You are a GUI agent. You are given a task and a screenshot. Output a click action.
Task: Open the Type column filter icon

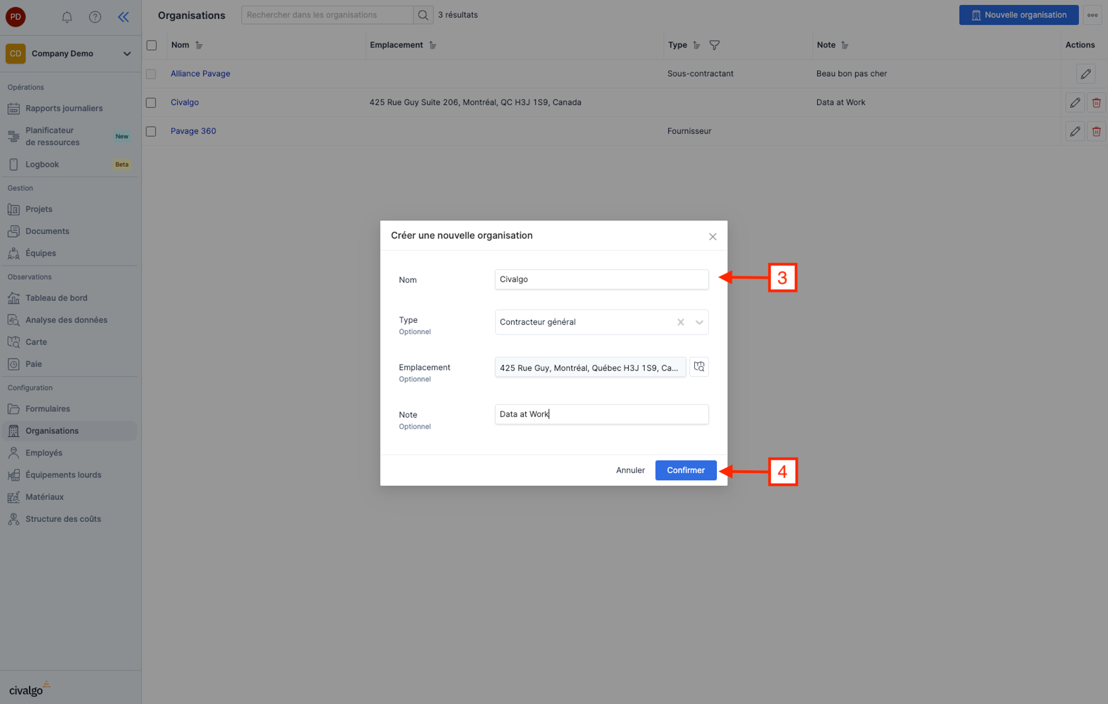pyautogui.click(x=714, y=45)
